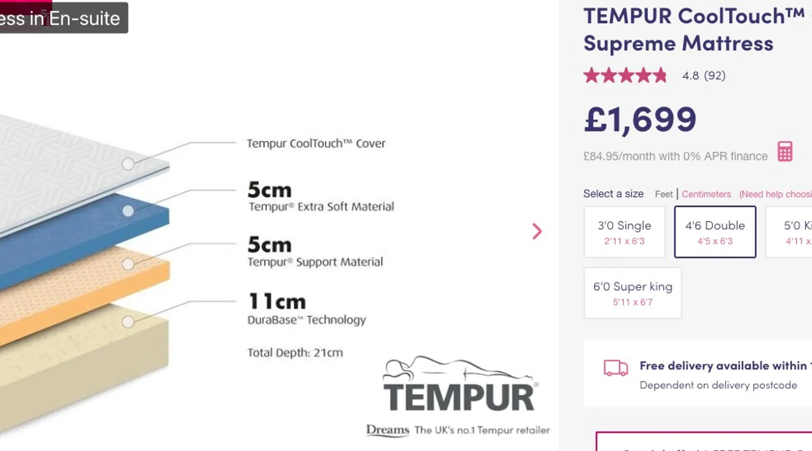Select the 3'0 Single size option
Image resolution: width=812 pixels, height=451 pixels.
coord(624,232)
